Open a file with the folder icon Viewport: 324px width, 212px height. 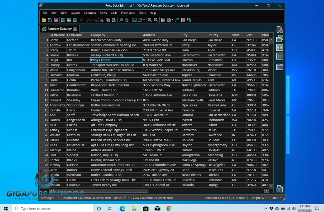tap(44, 20)
